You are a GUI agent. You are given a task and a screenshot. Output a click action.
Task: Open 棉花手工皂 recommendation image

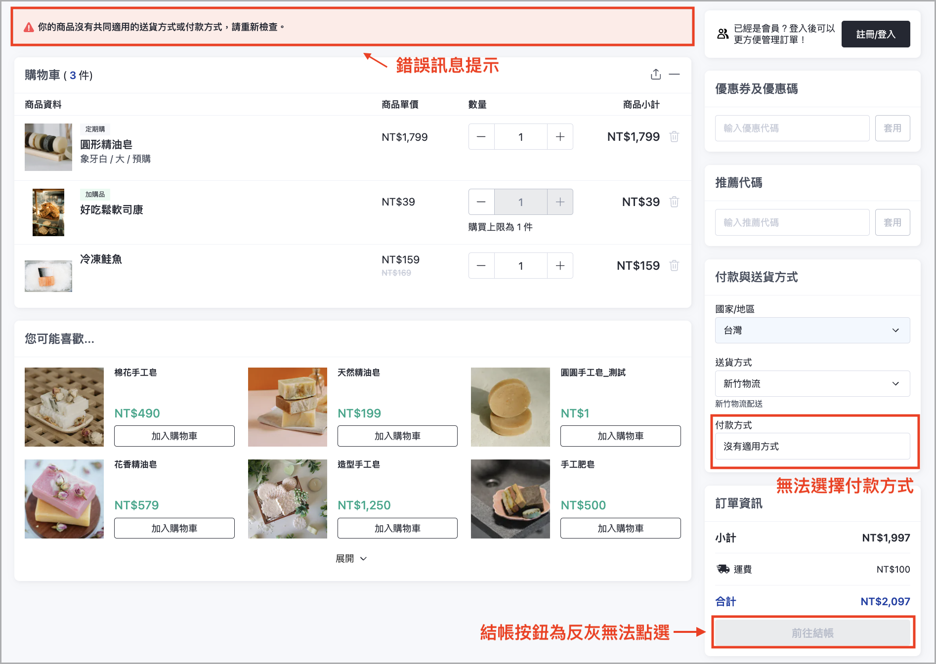64,407
